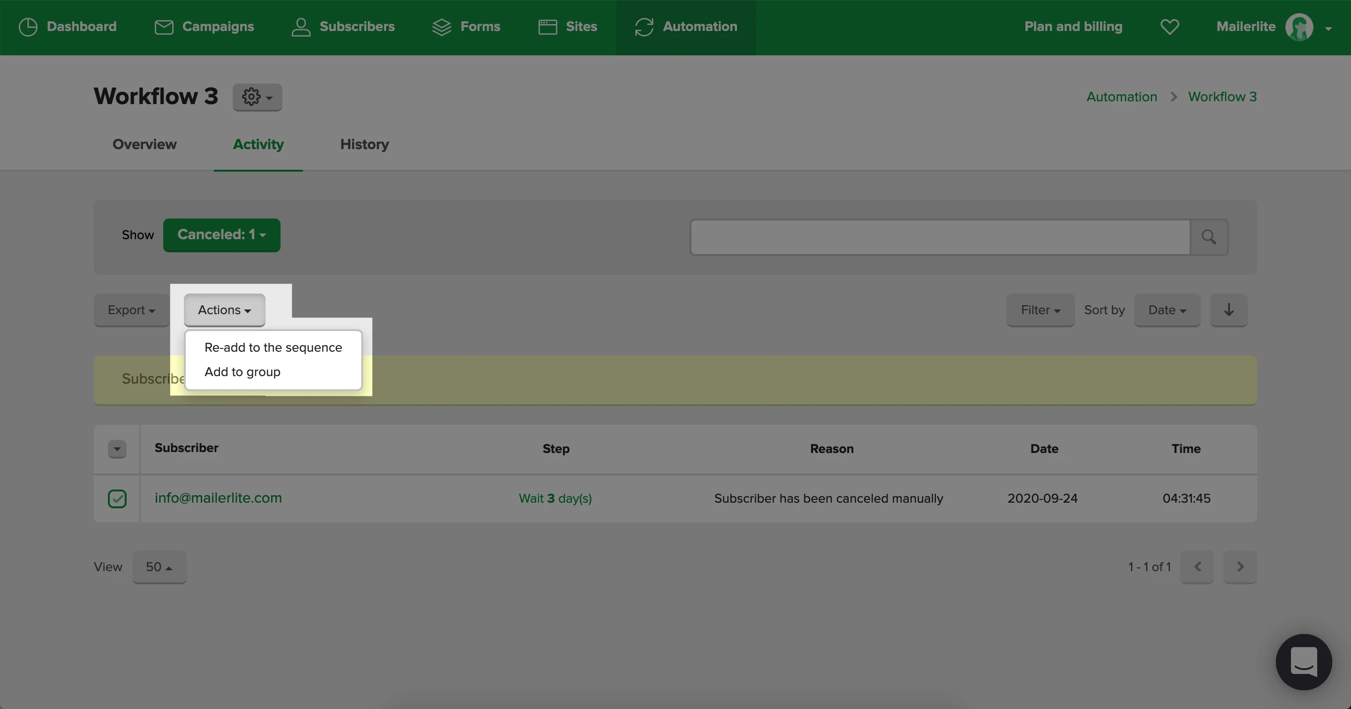The width and height of the screenshot is (1351, 709).
Task: Open the Export dropdown
Action: click(x=131, y=310)
